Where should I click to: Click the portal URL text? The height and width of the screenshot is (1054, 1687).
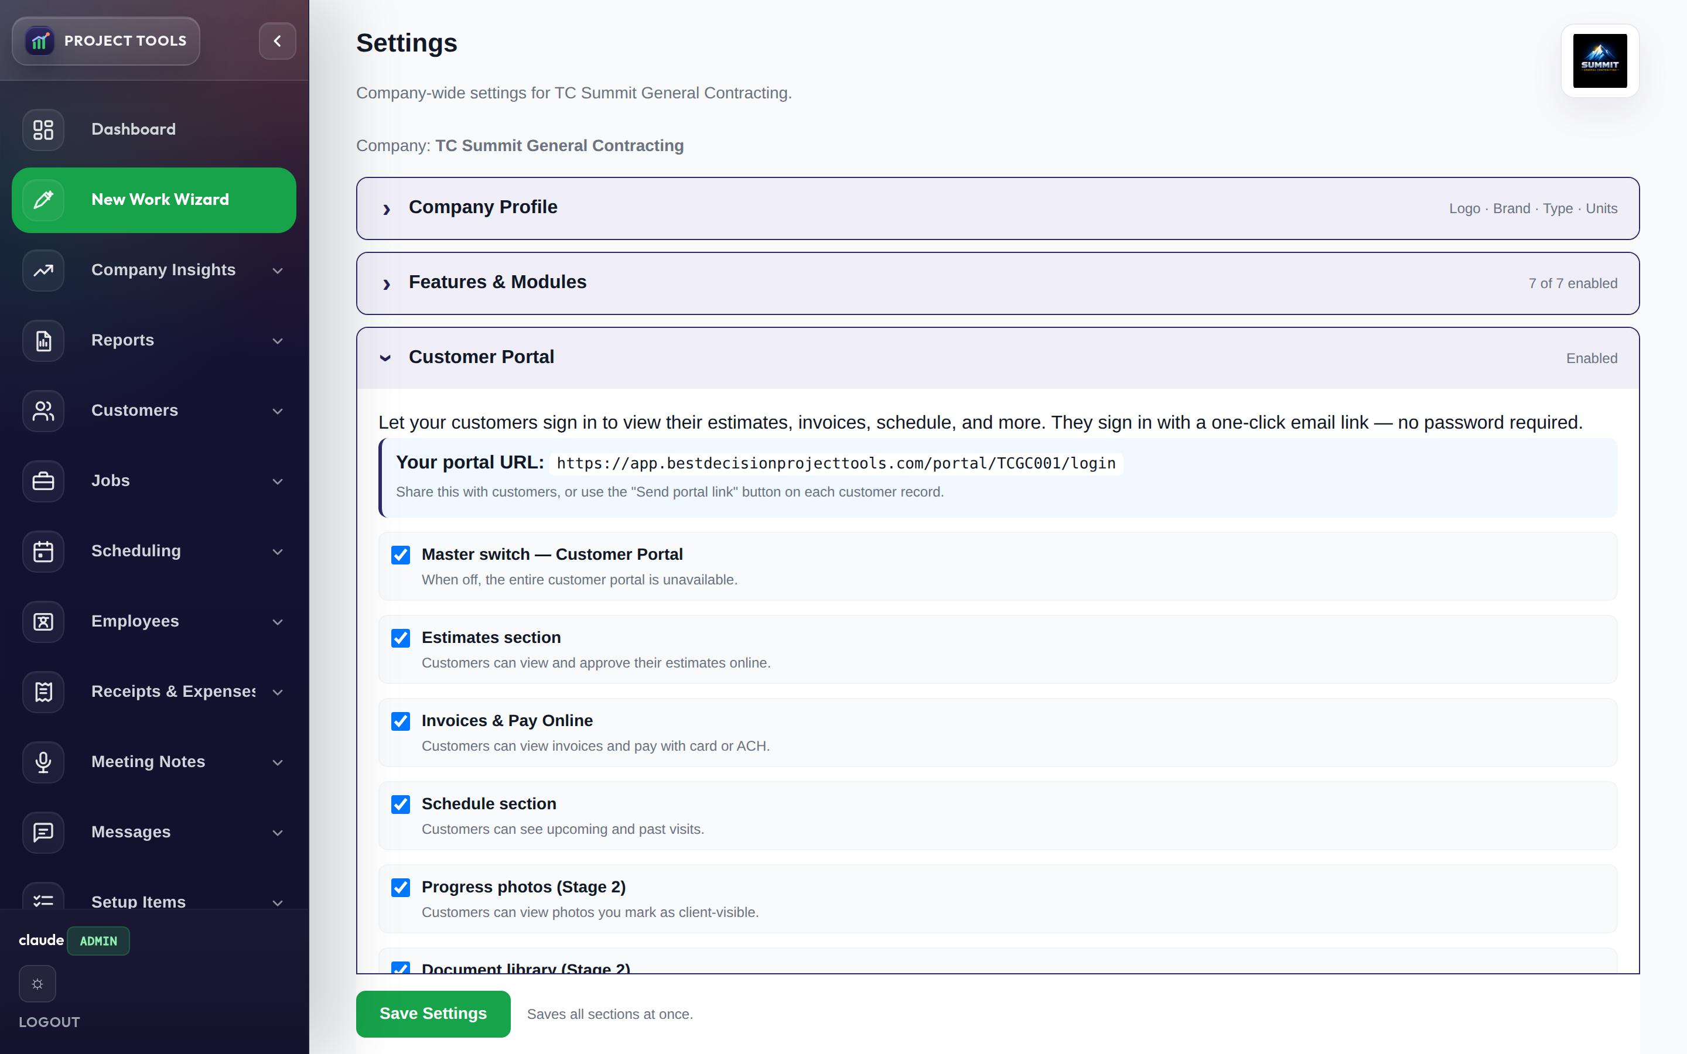pos(836,464)
